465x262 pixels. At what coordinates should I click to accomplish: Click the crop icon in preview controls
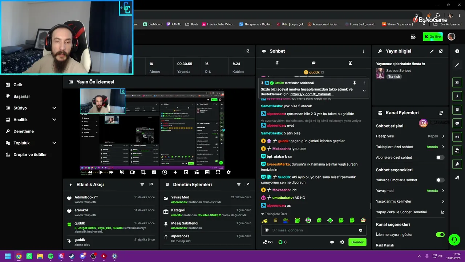[143, 172]
